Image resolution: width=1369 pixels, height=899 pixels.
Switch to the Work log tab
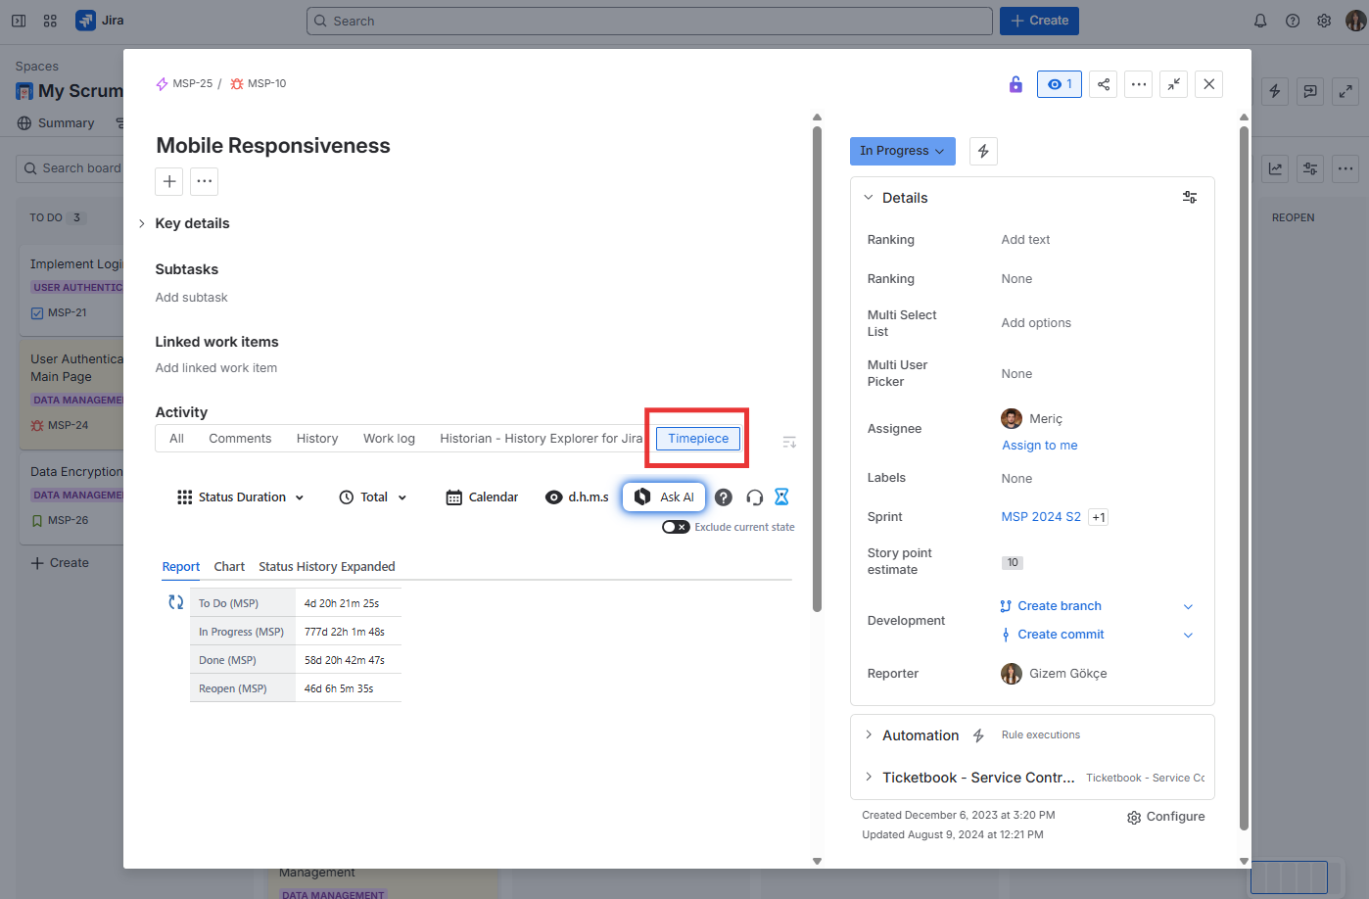click(x=389, y=439)
